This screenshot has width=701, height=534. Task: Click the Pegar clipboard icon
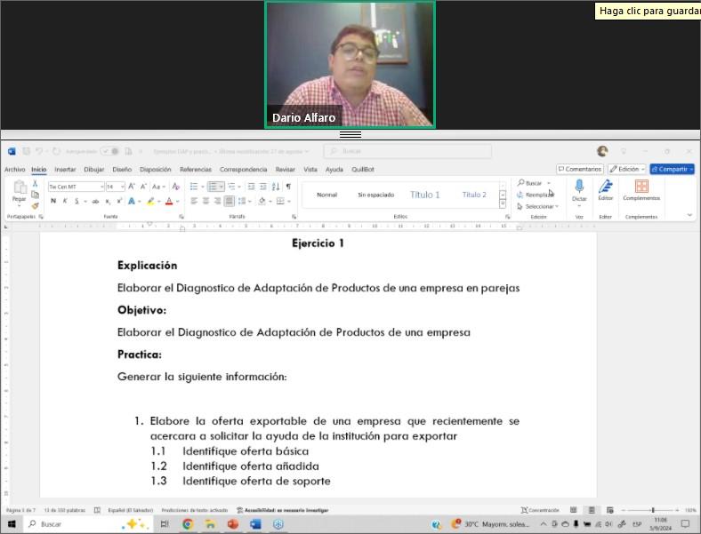click(19, 189)
